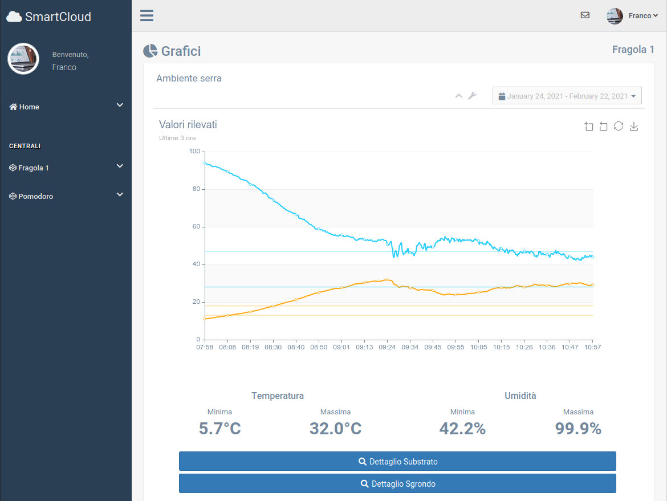Click the 42.2% minimum humidity value

[x=462, y=428]
